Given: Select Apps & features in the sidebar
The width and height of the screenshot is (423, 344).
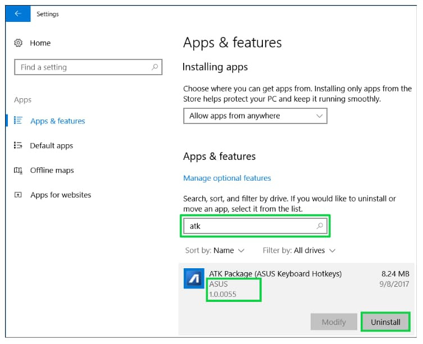Looking at the screenshot, I should click(57, 121).
